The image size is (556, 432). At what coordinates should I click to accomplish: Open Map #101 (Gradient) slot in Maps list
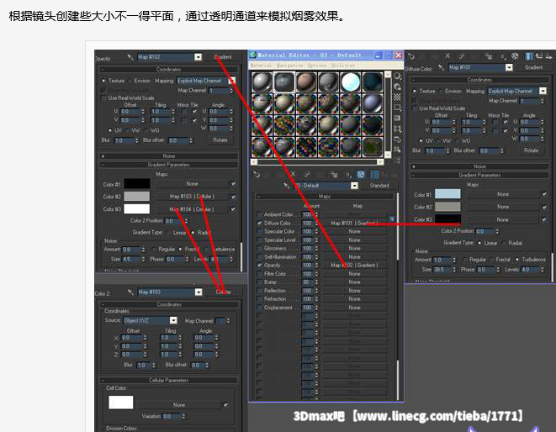coord(354,223)
